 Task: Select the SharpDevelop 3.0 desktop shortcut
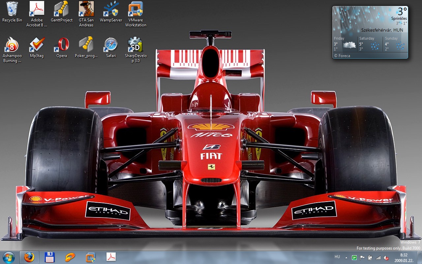[136, 50]
